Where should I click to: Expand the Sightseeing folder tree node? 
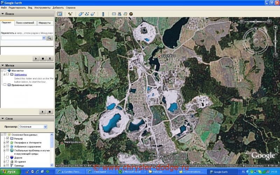(x=5, y=75)
